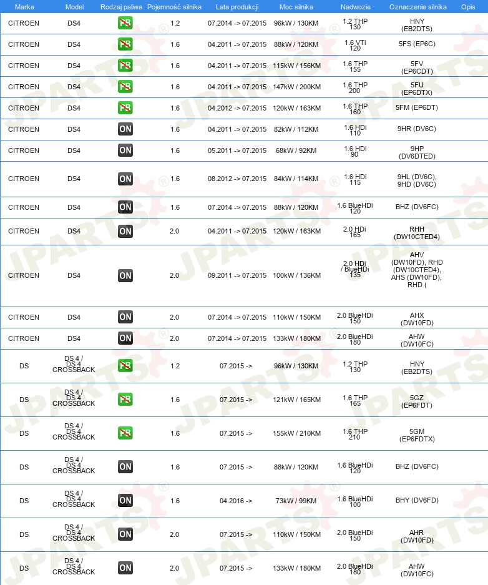Click the Marka column header
This screenshot has height=585, width=488.
[24, 7]
